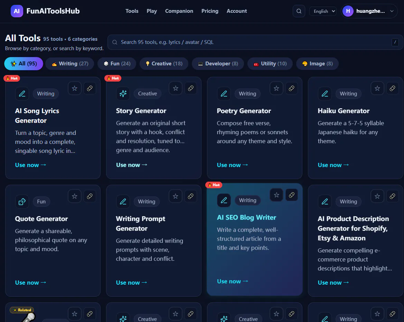
Task: Open the Pricing page from navigation
Action: [x=210, y=11]
